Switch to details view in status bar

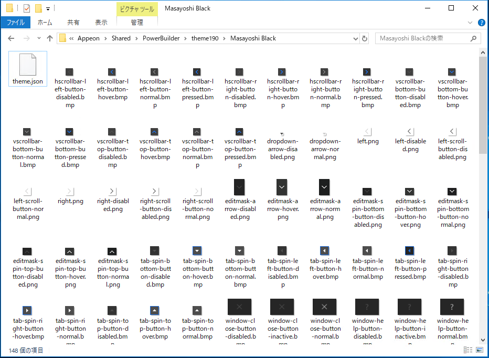(467, 350)
